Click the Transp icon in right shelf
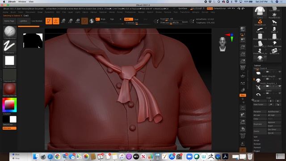Viewport: 286px width, 161px height. click(x=243, y=144)
